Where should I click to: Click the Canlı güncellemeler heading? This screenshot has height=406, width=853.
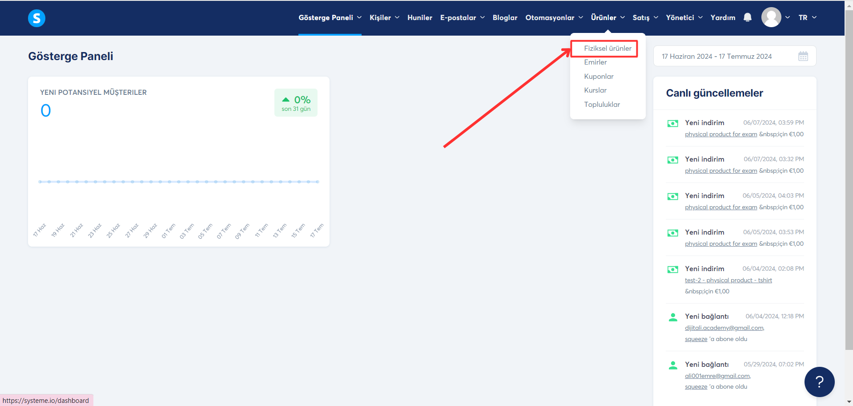pyautogui.click(x=714, y=93)
